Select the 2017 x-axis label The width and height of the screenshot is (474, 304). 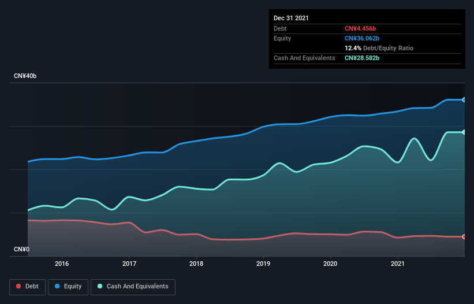click(129, 264)
